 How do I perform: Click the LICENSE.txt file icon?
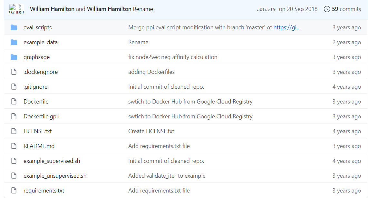pos(14,131)
